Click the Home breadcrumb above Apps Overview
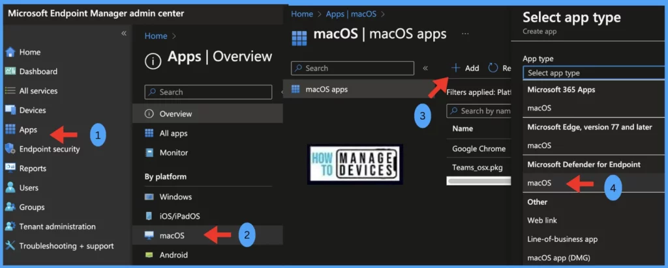The width and height of the screenshot is (668, 268). (x=156, y=36)
